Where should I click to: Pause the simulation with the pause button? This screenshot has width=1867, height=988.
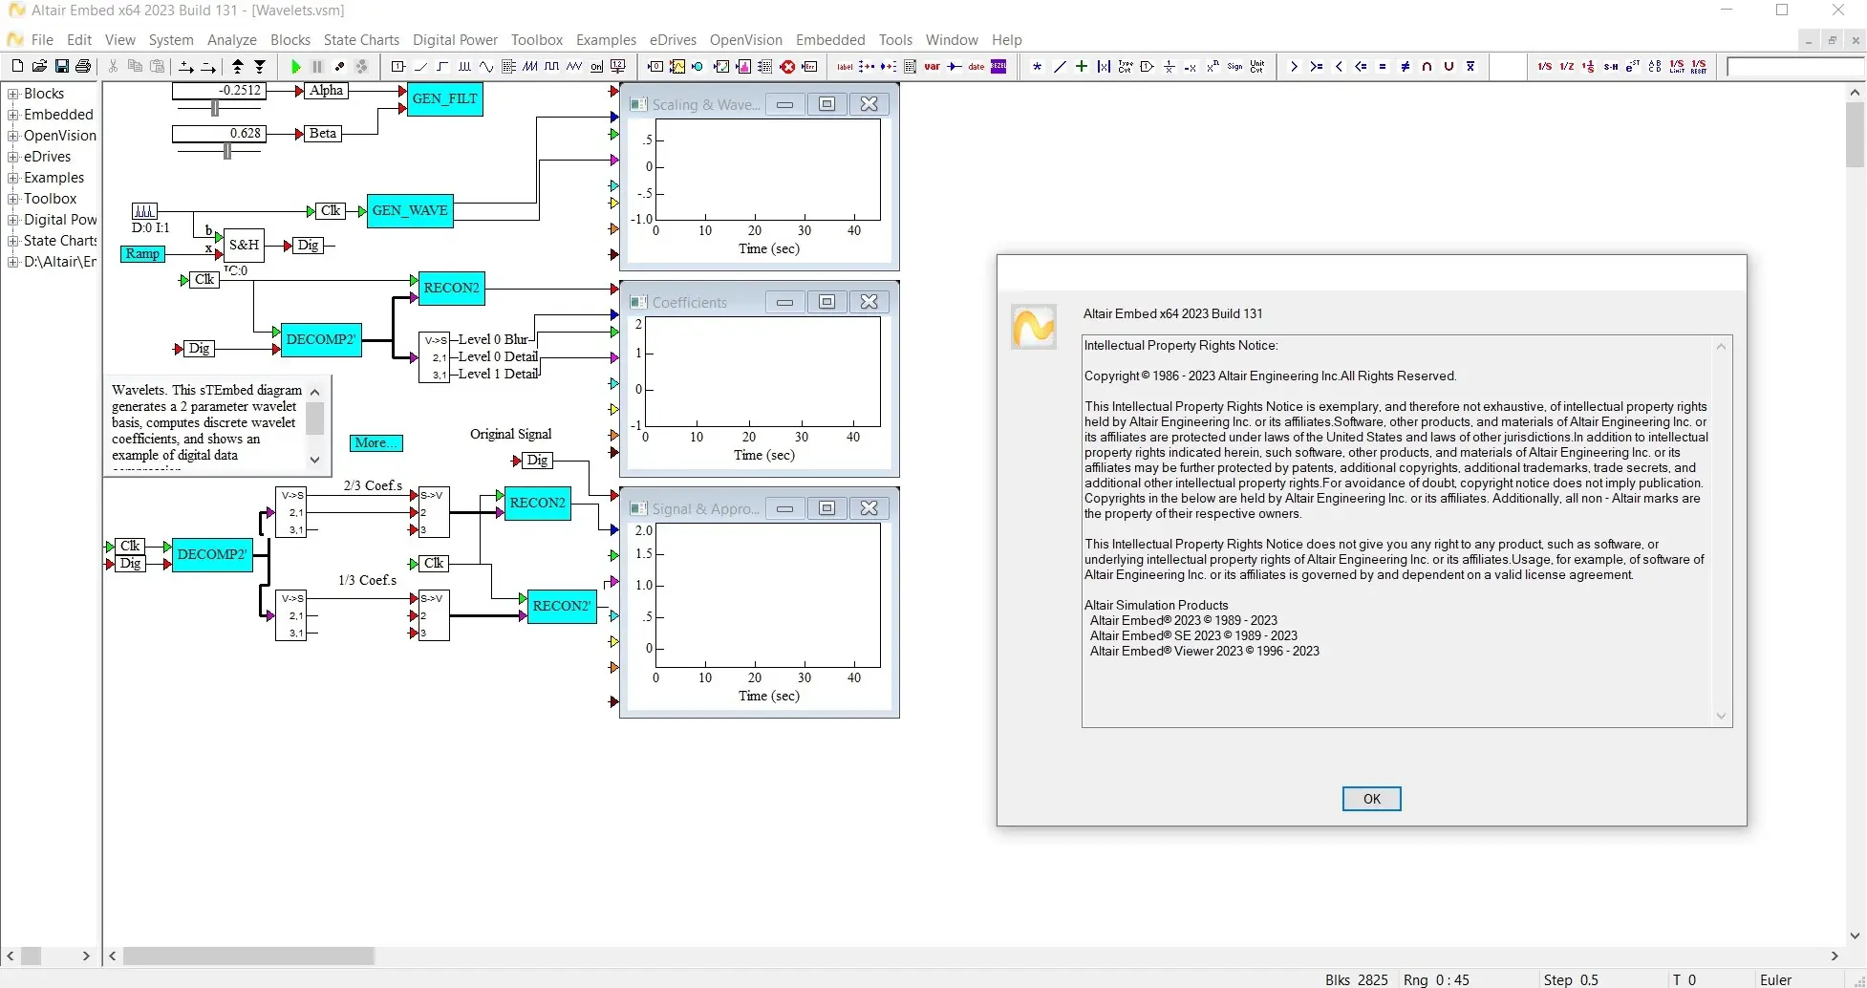point(318,66)
